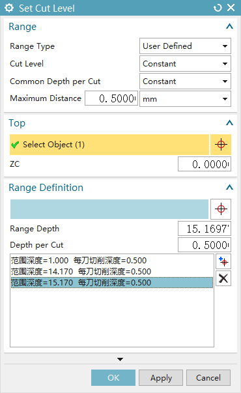Image resolution: width=241 pixels, height=393 pixels.
Task: Click the blue Range Definition selection bar
Action: click(x=109, y=209)
